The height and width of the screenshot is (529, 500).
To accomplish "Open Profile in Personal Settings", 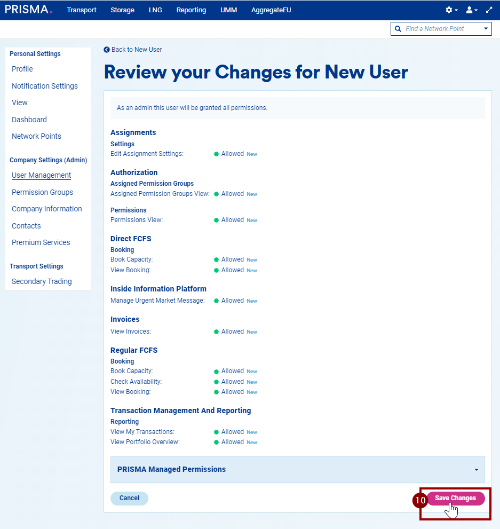I will 22,69.
